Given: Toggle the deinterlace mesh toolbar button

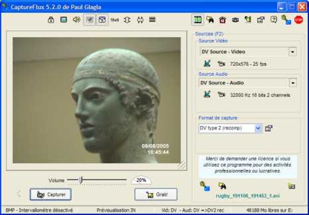Looking at the screenshot, I should [90, 20].
